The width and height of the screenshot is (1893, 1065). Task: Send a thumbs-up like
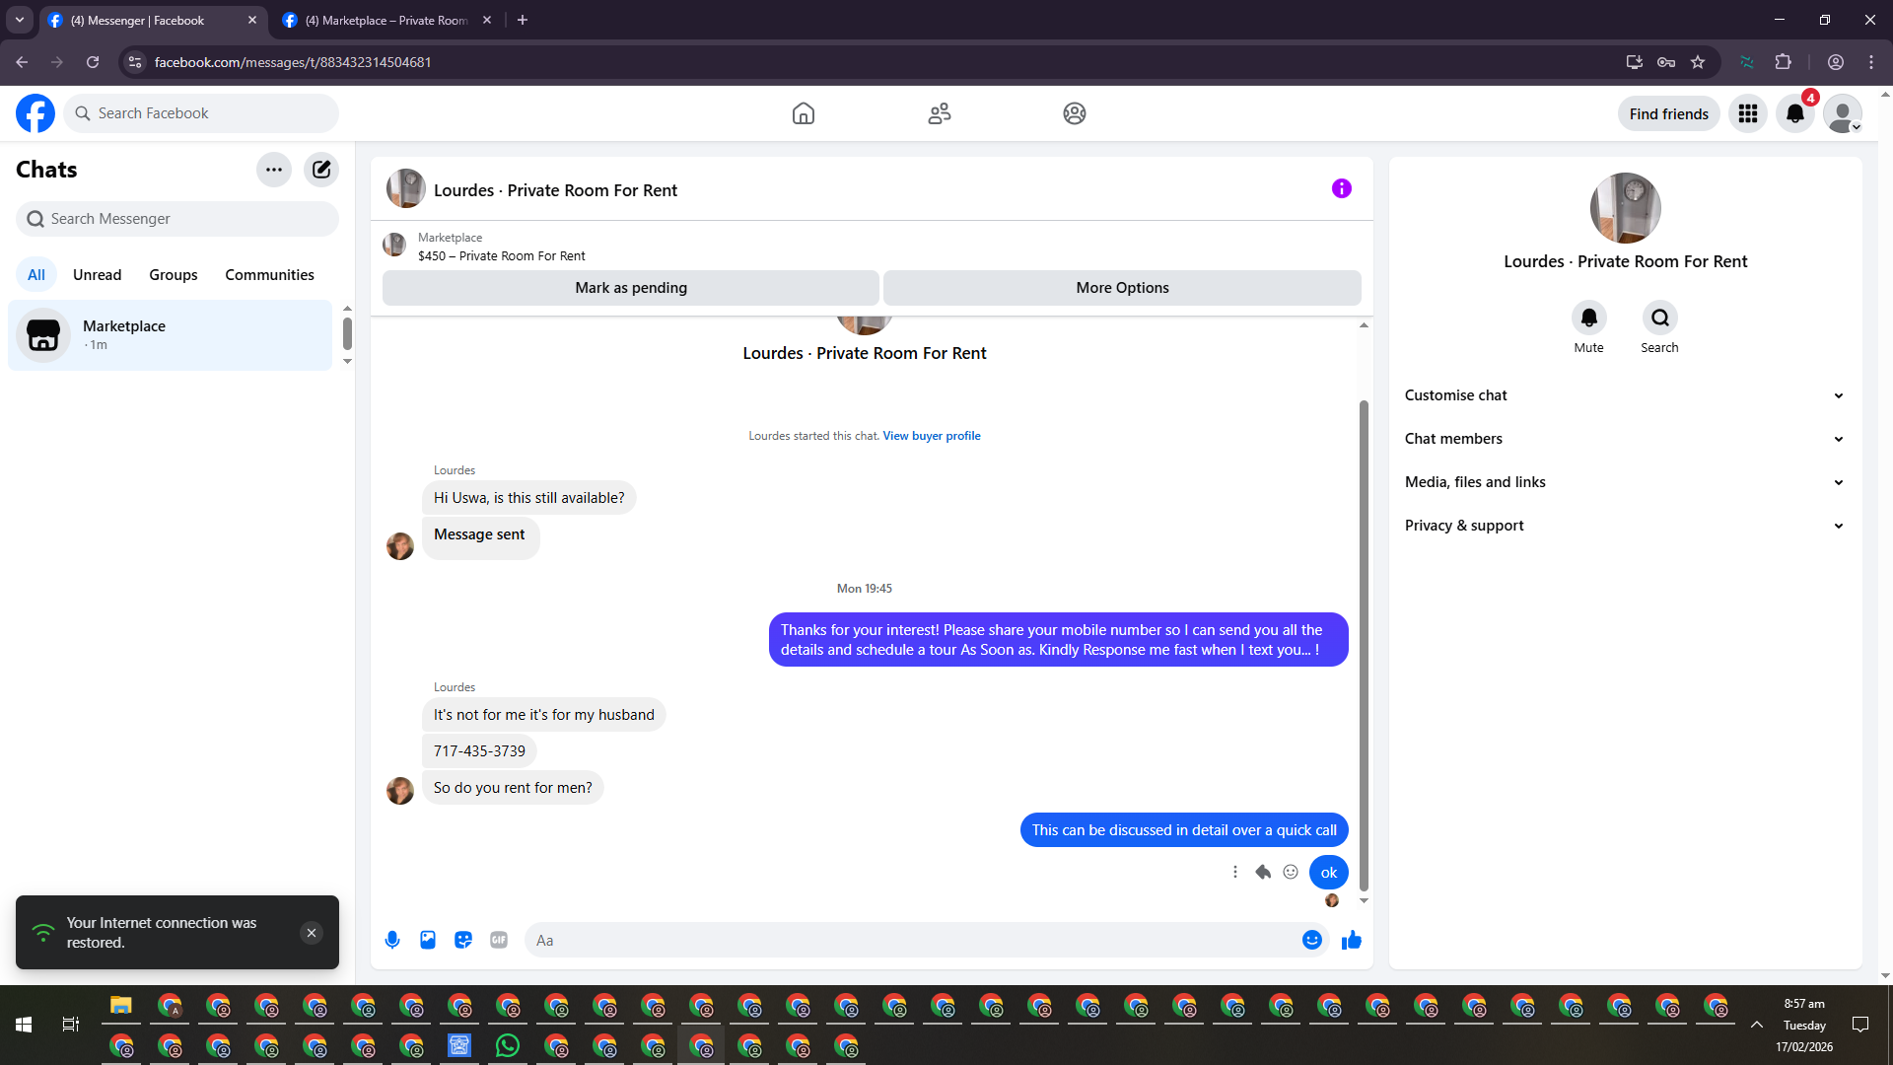[1352, 940]
